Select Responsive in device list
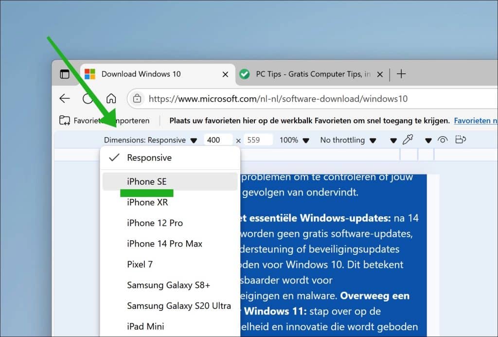The width and height of the screenshot is (498, 337). click(x=170, y=158)
